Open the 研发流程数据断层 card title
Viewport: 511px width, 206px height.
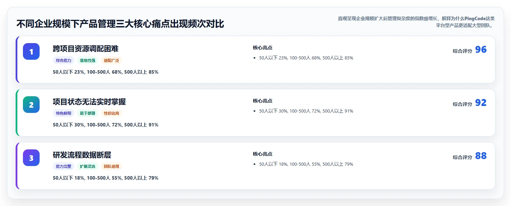pos(82,155)
